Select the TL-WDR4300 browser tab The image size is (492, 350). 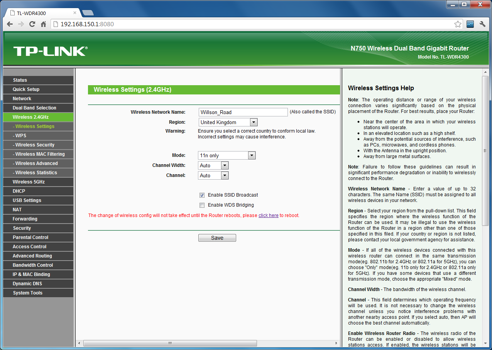pyautogui.click(x=42, y=13)
